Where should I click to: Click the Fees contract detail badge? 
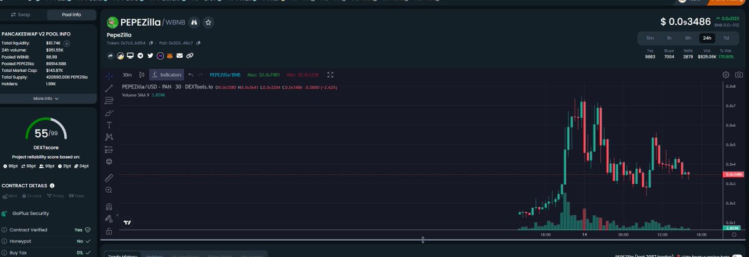click(x=76, y=196)
